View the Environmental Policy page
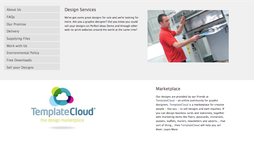This screenshot has width=254, height=146. tap(32, 52)
